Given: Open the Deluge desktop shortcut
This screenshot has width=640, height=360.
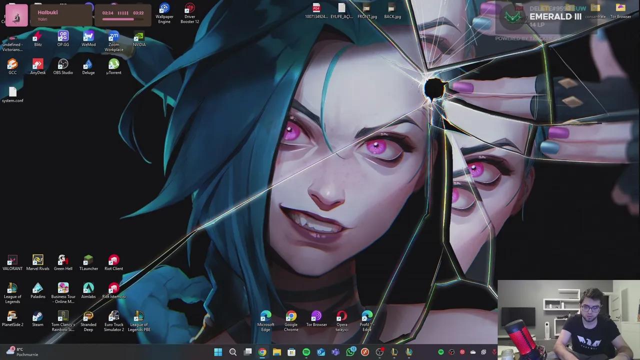Looking at the screenshot, I should coord(88,67).
